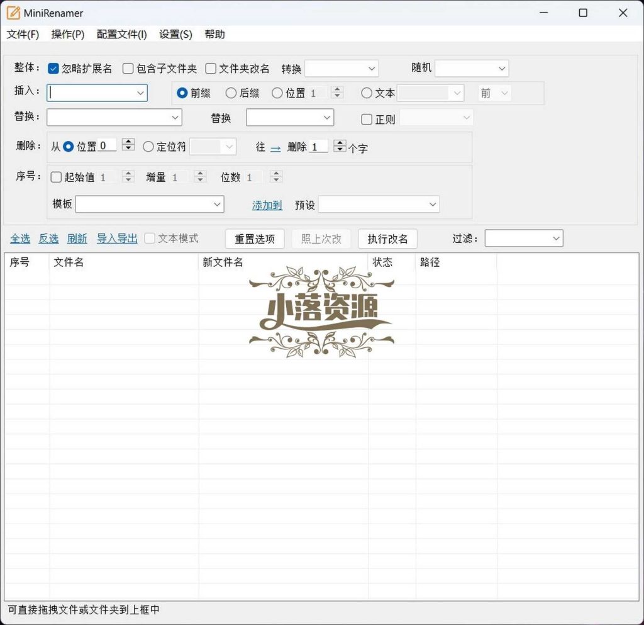Enable the 正则 checkbox

click(367, 120)
